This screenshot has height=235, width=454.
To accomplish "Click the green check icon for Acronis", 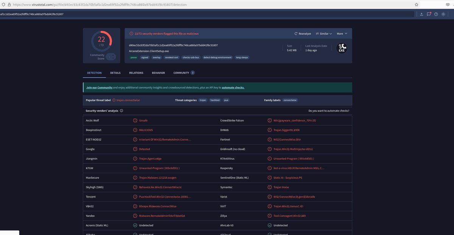I will [x=135, y=225].
